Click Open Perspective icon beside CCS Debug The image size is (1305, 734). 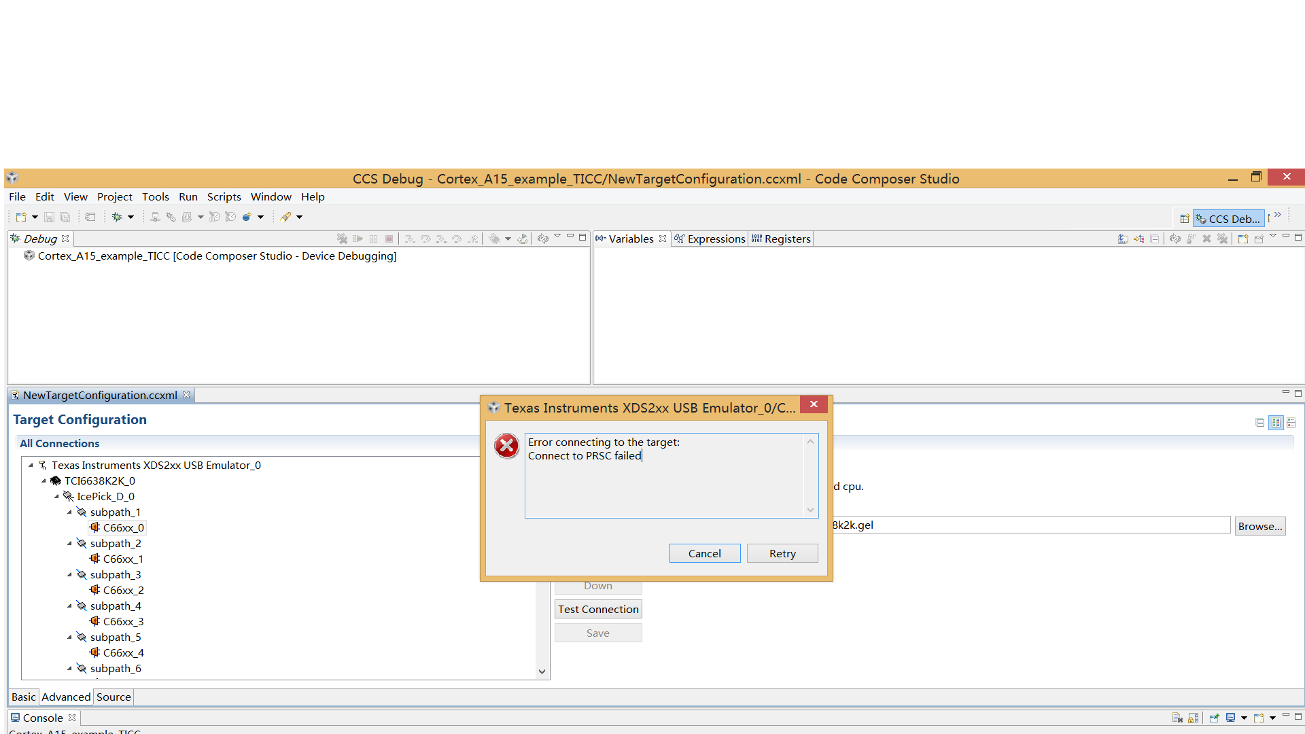pos(1184,219)
